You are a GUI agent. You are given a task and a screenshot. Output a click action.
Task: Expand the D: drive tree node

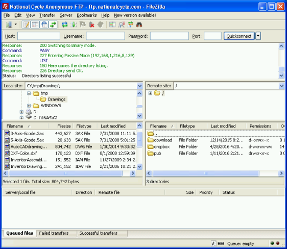point(21,112)
